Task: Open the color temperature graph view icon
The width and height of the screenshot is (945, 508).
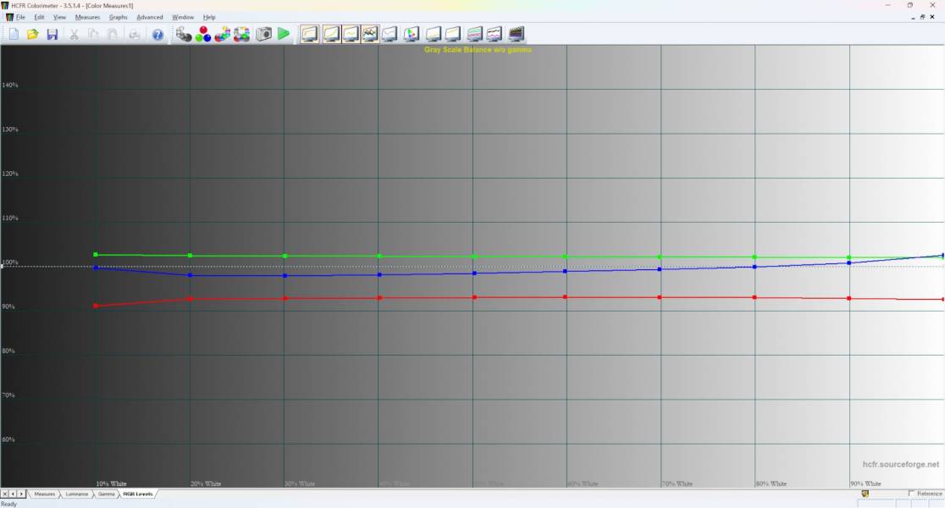Action: tap(390, 35)
